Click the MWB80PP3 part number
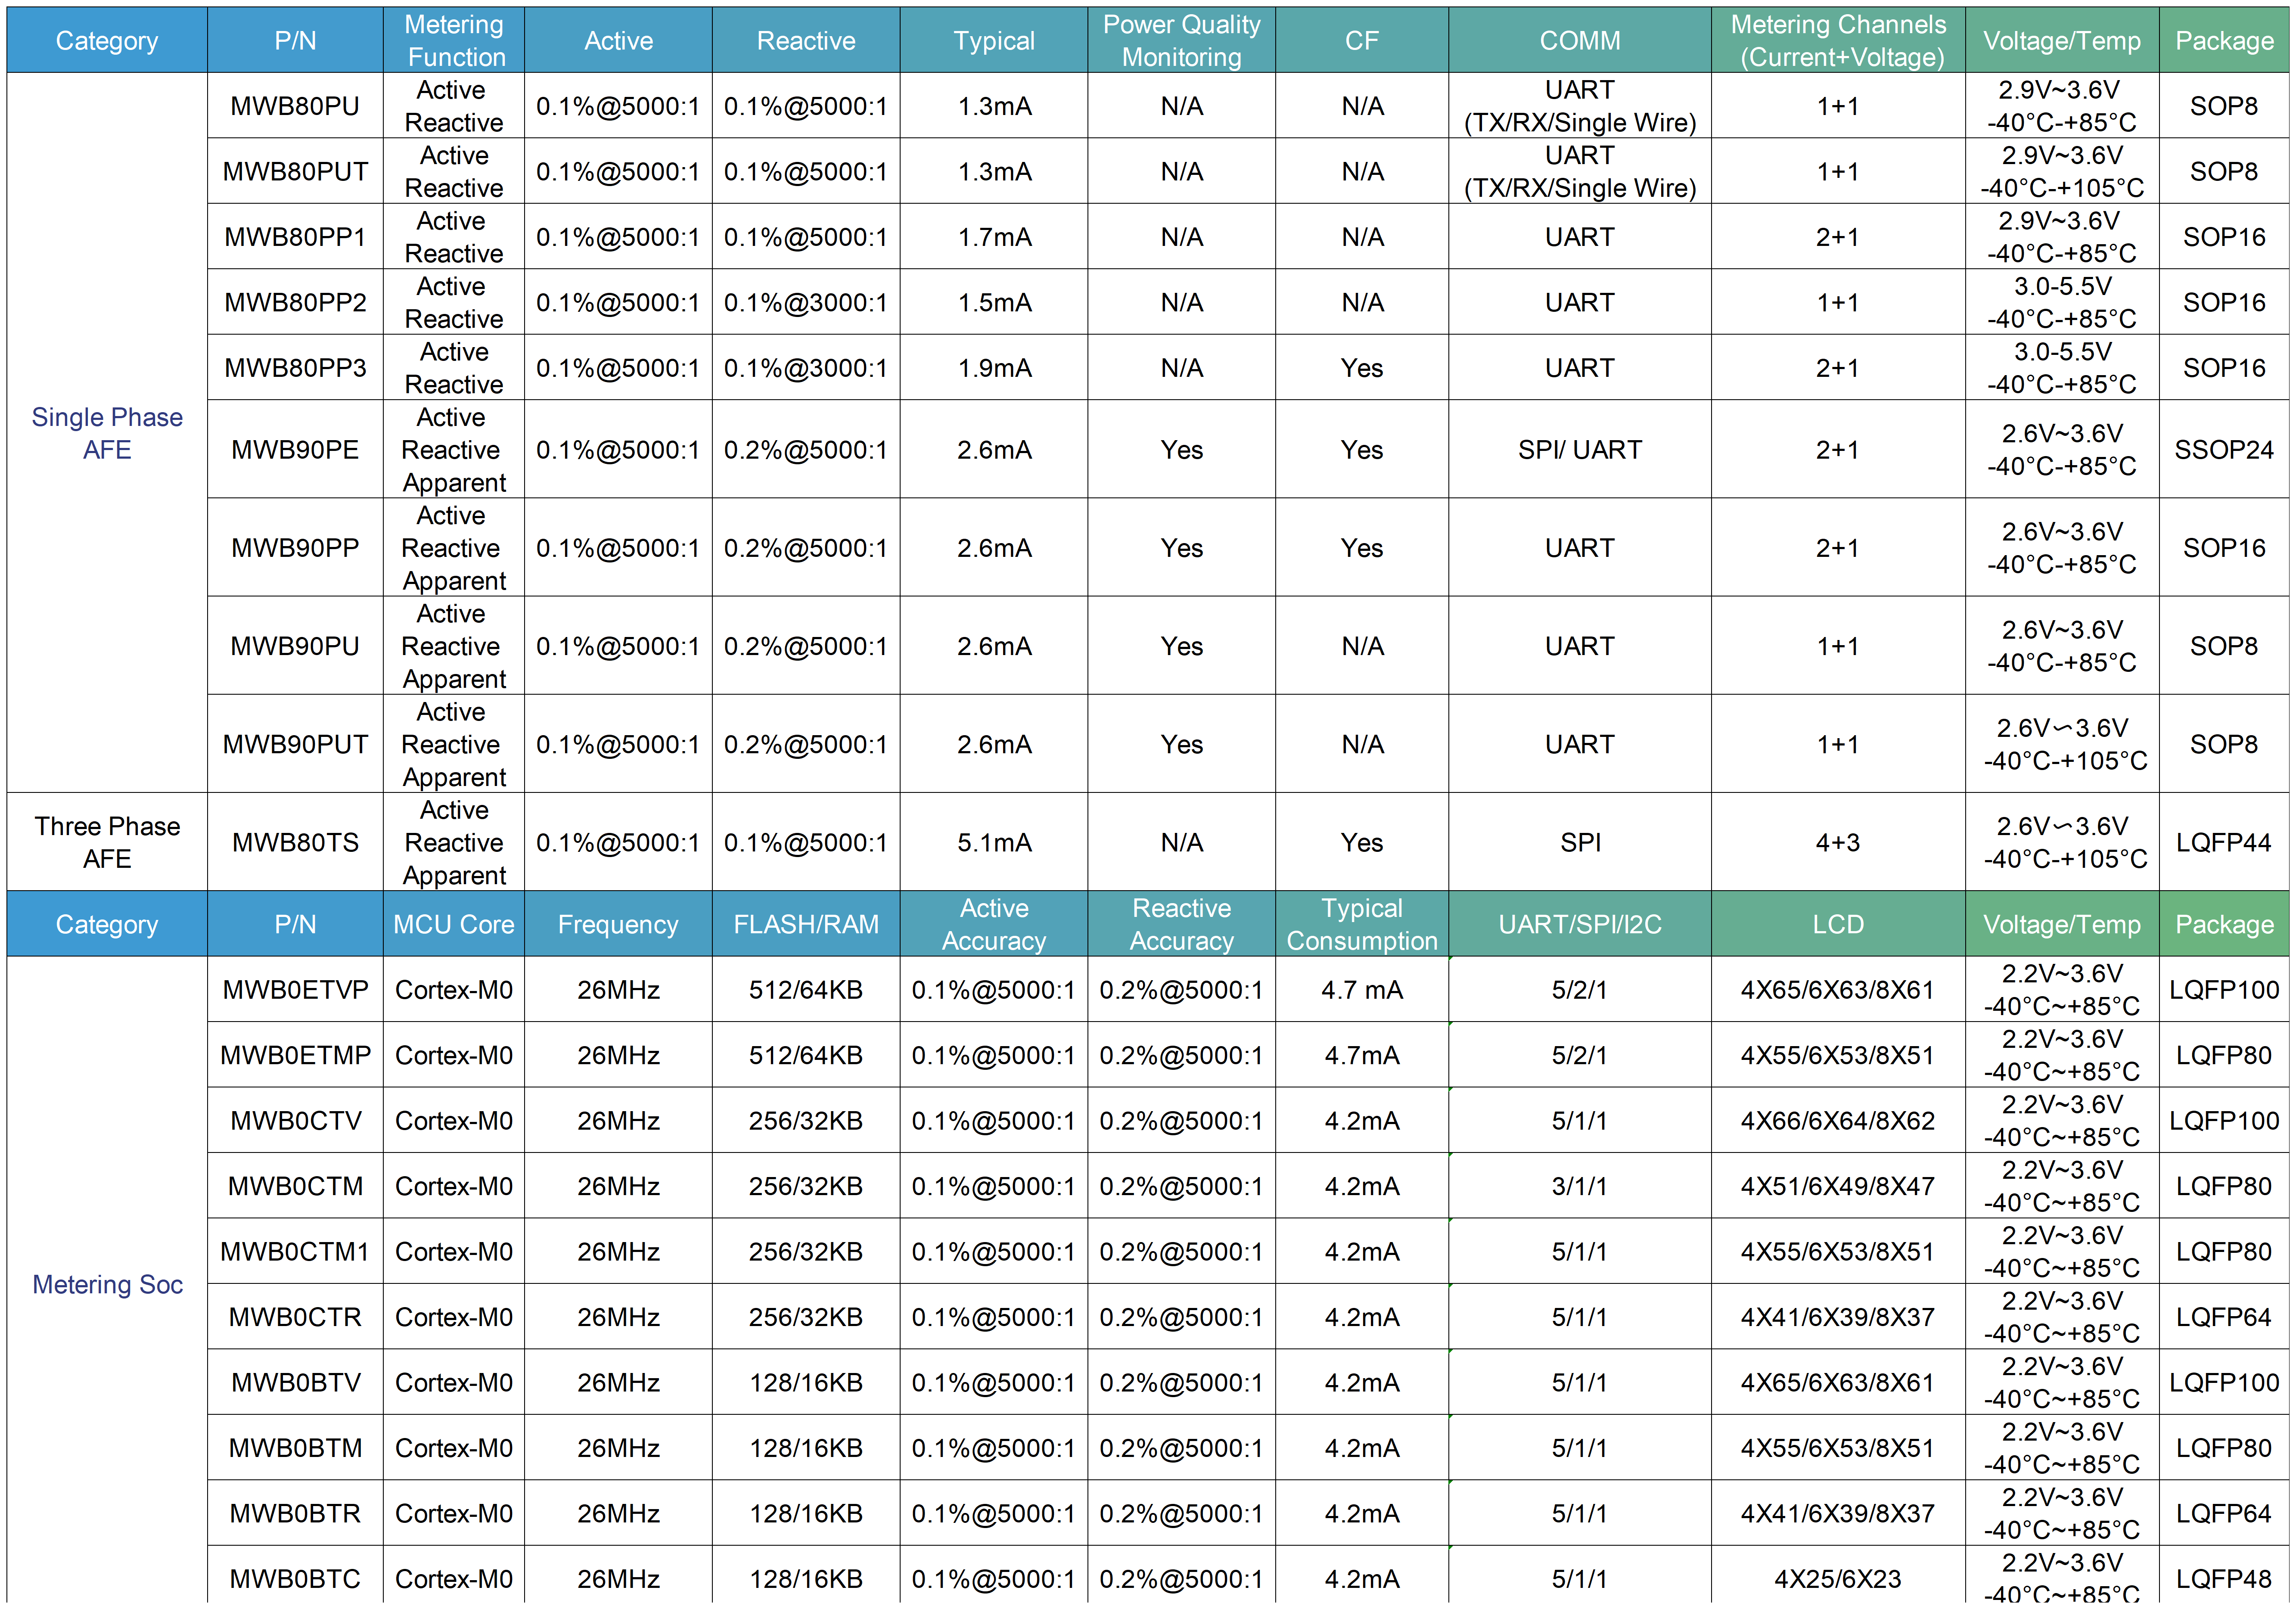This screenshot has height=1609, width=2296. [295, 368]
